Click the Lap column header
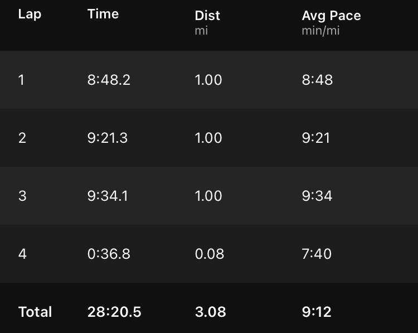Image resolution: width=418 pixels, height=333 pixels. [30, 15]
